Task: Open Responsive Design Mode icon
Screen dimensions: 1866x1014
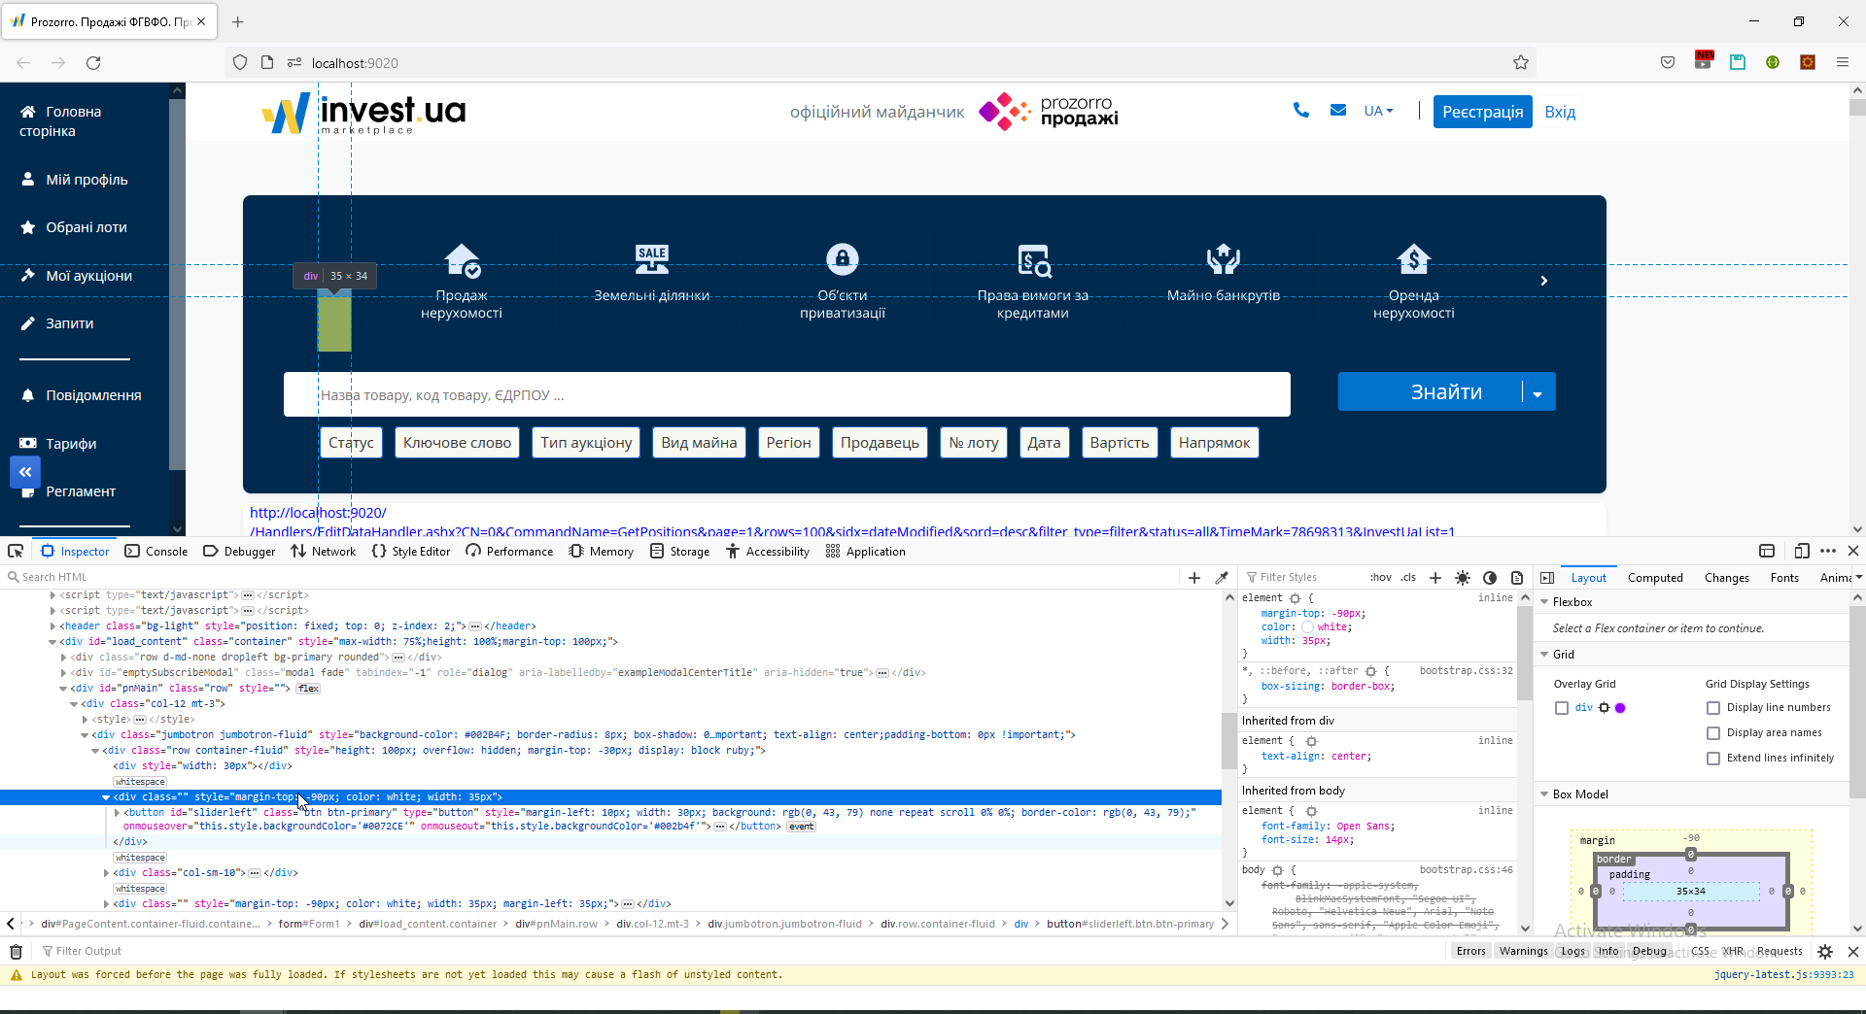Action: pyautogui.click(x=1802, y=551)
